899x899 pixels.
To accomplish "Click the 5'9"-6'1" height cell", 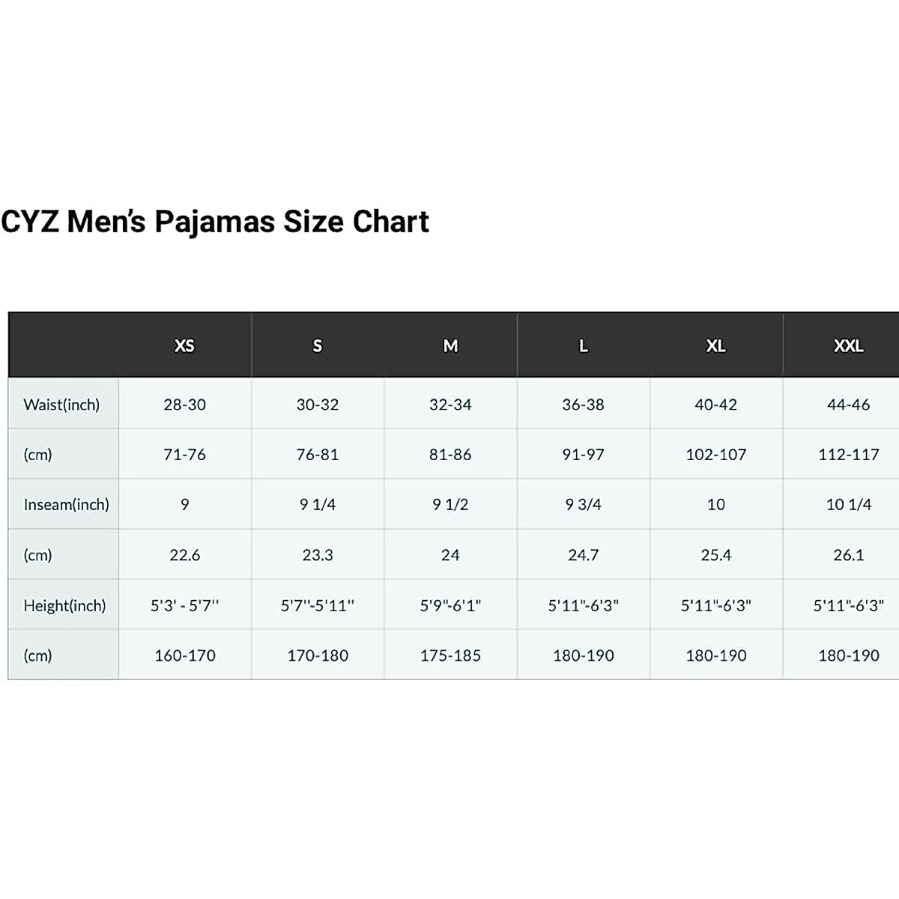I will [450, 605].
